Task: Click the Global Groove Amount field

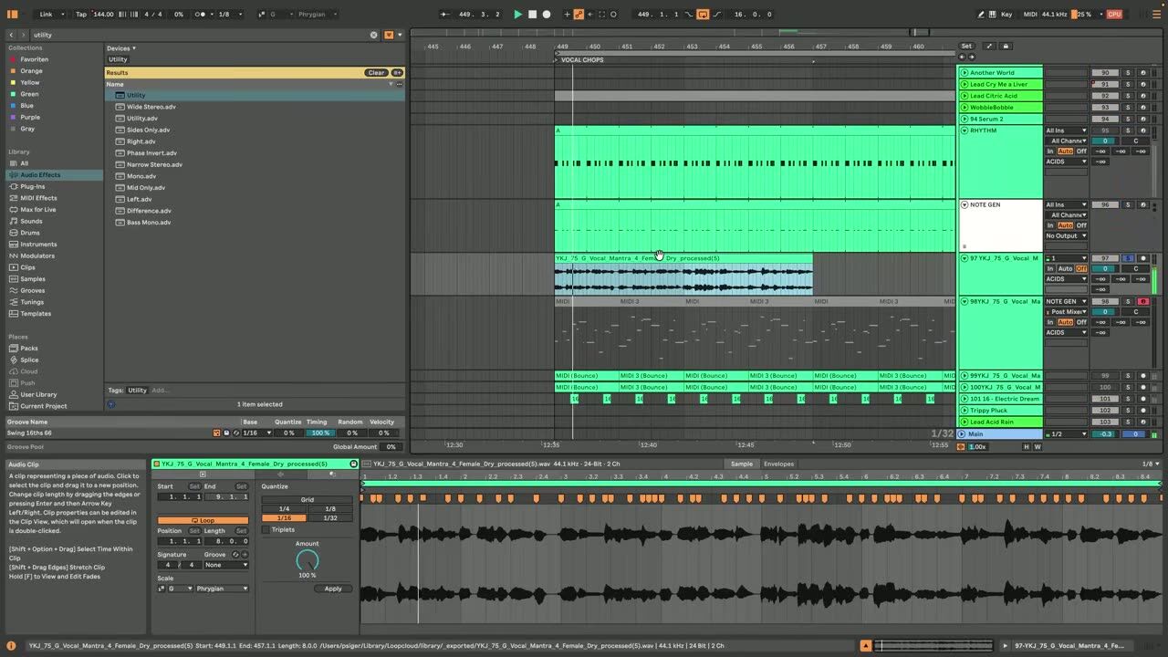Action: [x=391, y=447]
